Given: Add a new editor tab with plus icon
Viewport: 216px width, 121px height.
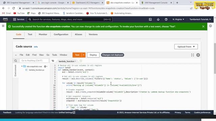Looking at the screenshot, I should (x=81, y=61).
